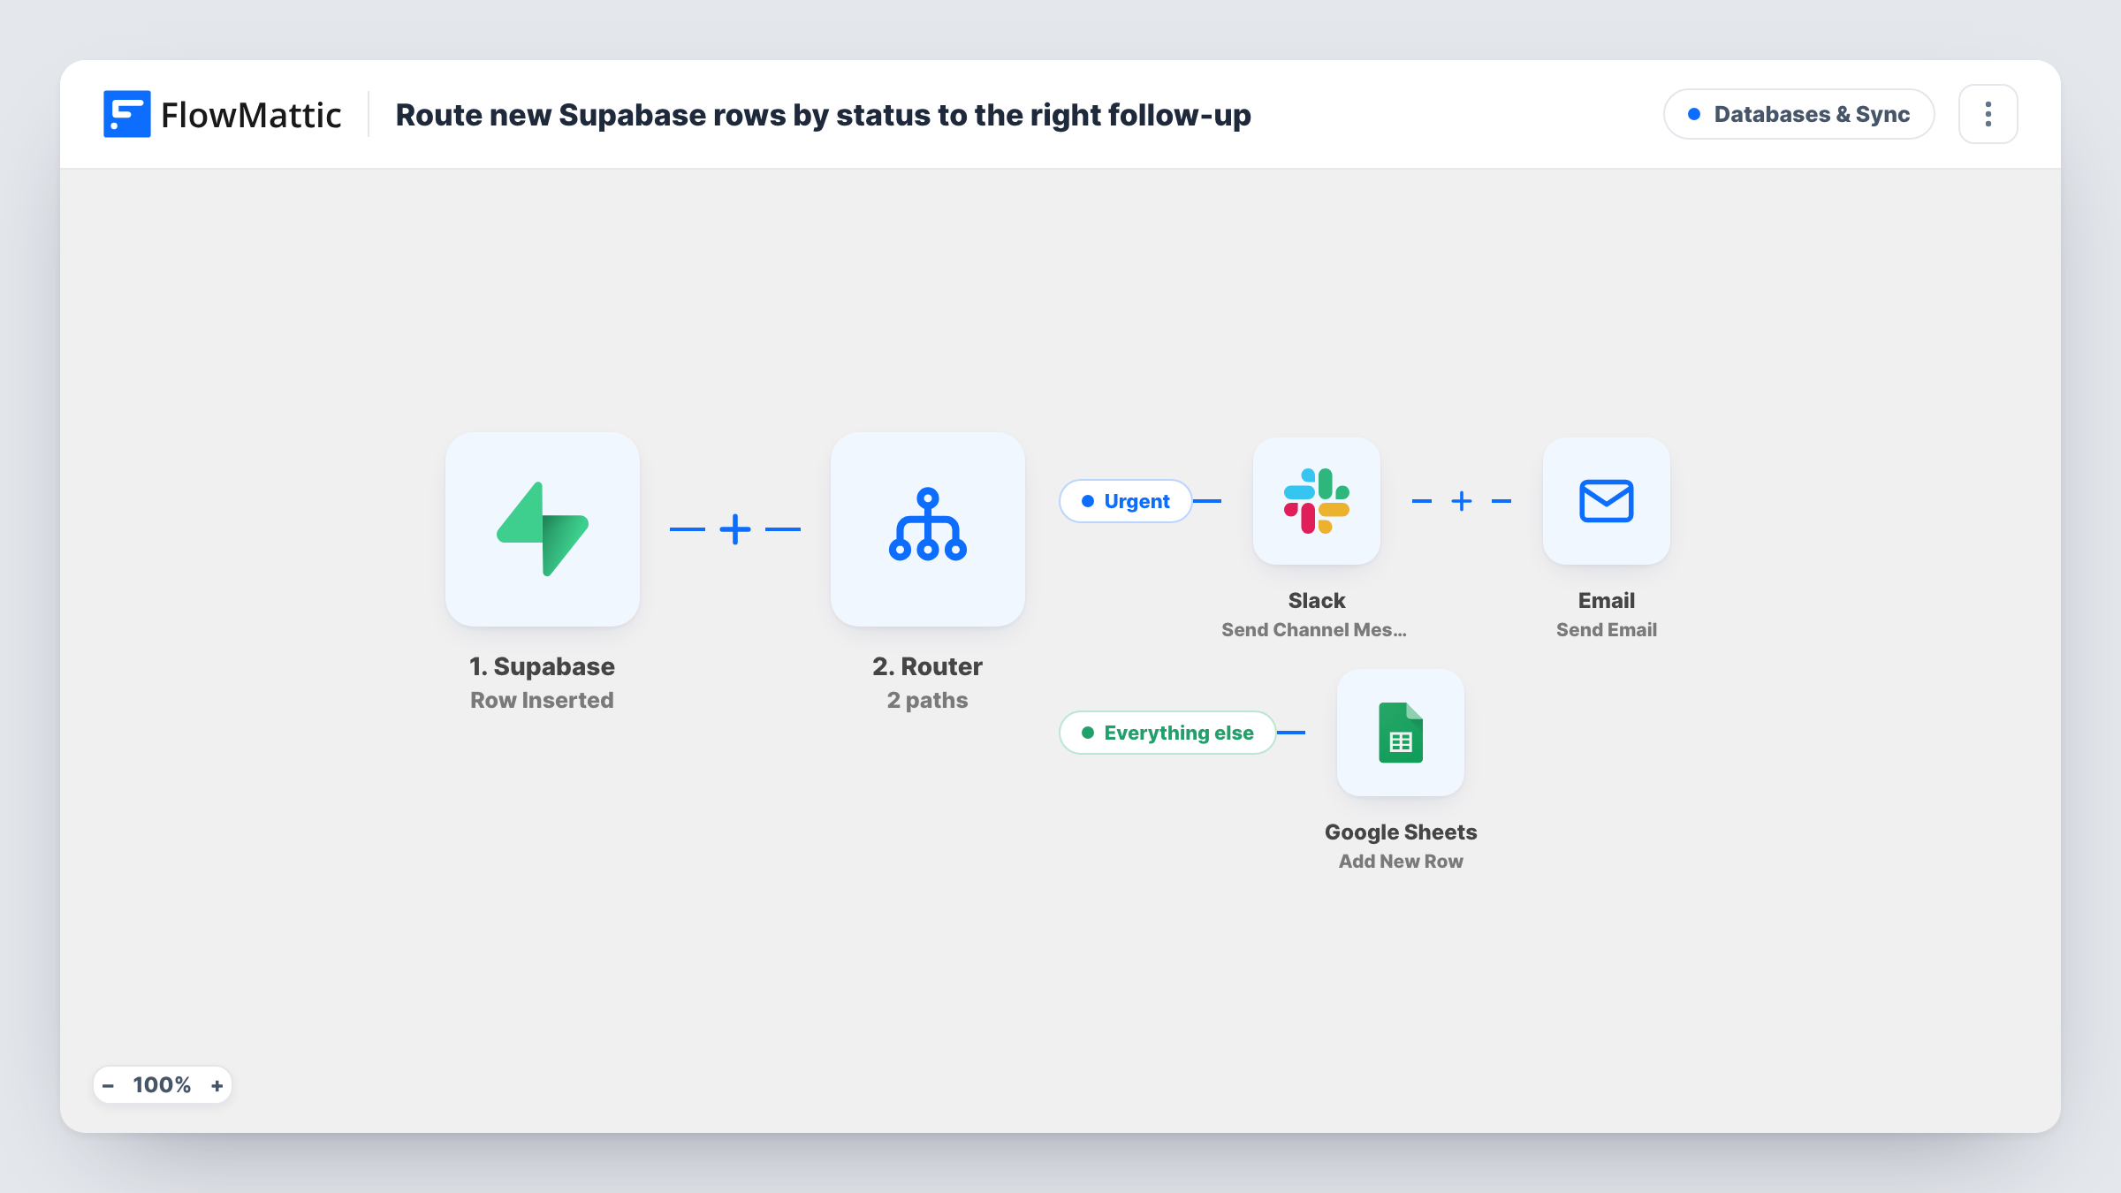Select the Everything else route label

coord(1167,733)
